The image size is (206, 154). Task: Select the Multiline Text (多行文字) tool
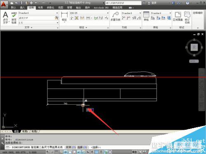(5, 18)
